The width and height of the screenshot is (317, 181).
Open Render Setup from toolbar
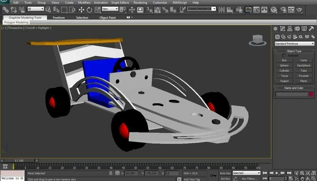[x=283, y=9]
